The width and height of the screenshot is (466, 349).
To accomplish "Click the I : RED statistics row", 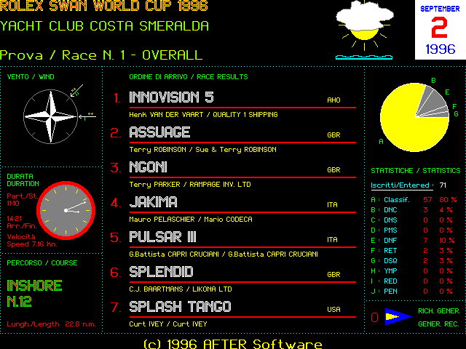I will tap(411, 281).
